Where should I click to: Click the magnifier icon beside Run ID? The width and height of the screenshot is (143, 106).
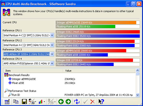[10, 95]
